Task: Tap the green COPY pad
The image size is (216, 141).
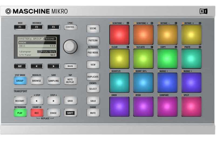Action: click(x=167, y=59)
